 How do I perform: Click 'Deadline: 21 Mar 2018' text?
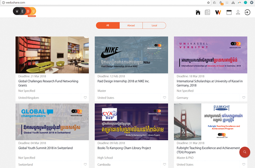click(x=32, y=76)
